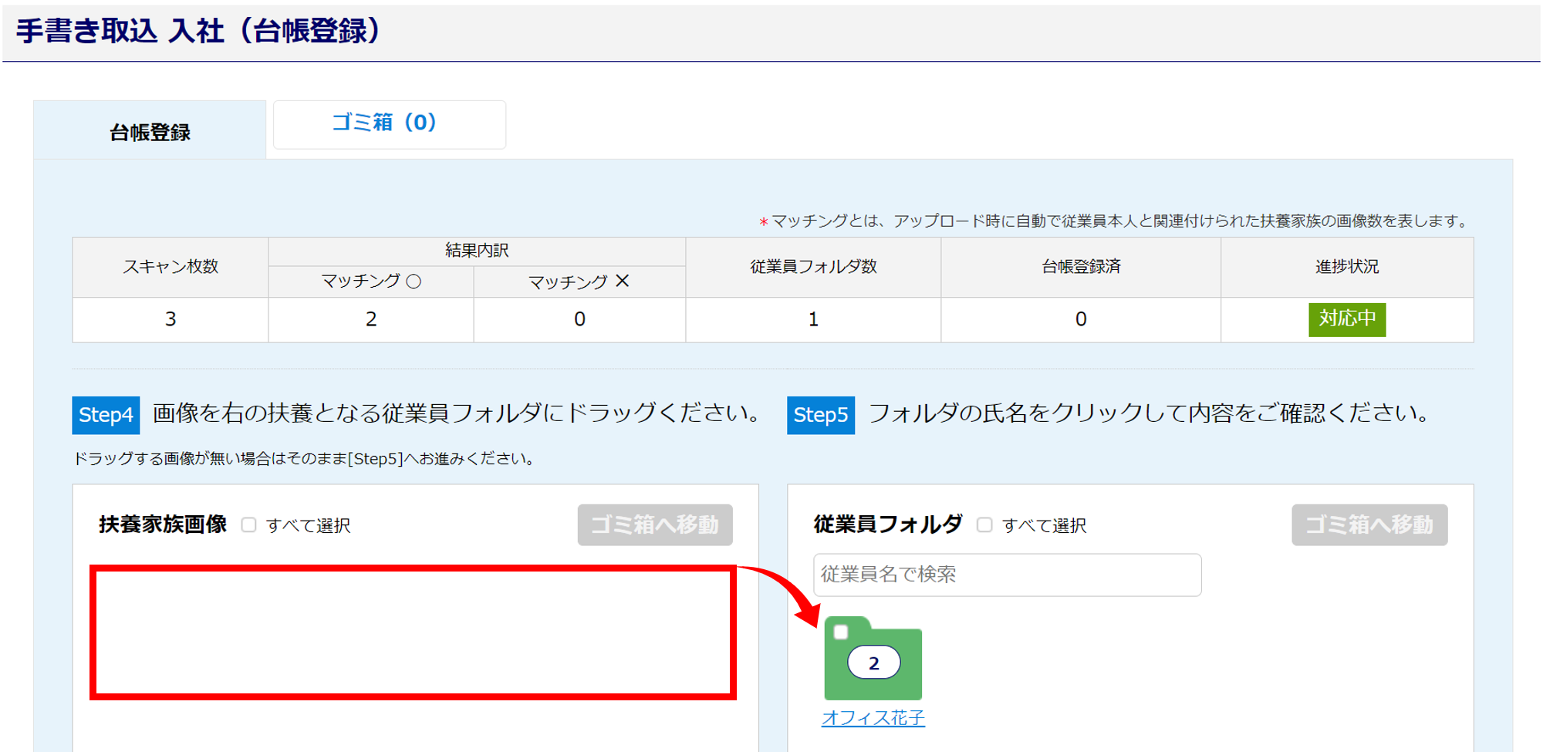This screenshot has height=752, width=1543.
Task: Switch to the 台帳登録 tab
Action: pyautogui.click(x=150, y=132)
